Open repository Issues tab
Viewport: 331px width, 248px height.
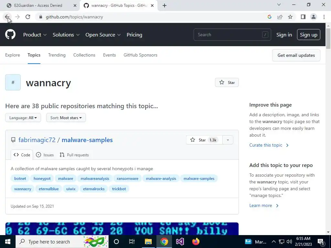pyautogui.click(x=45, y=155)
